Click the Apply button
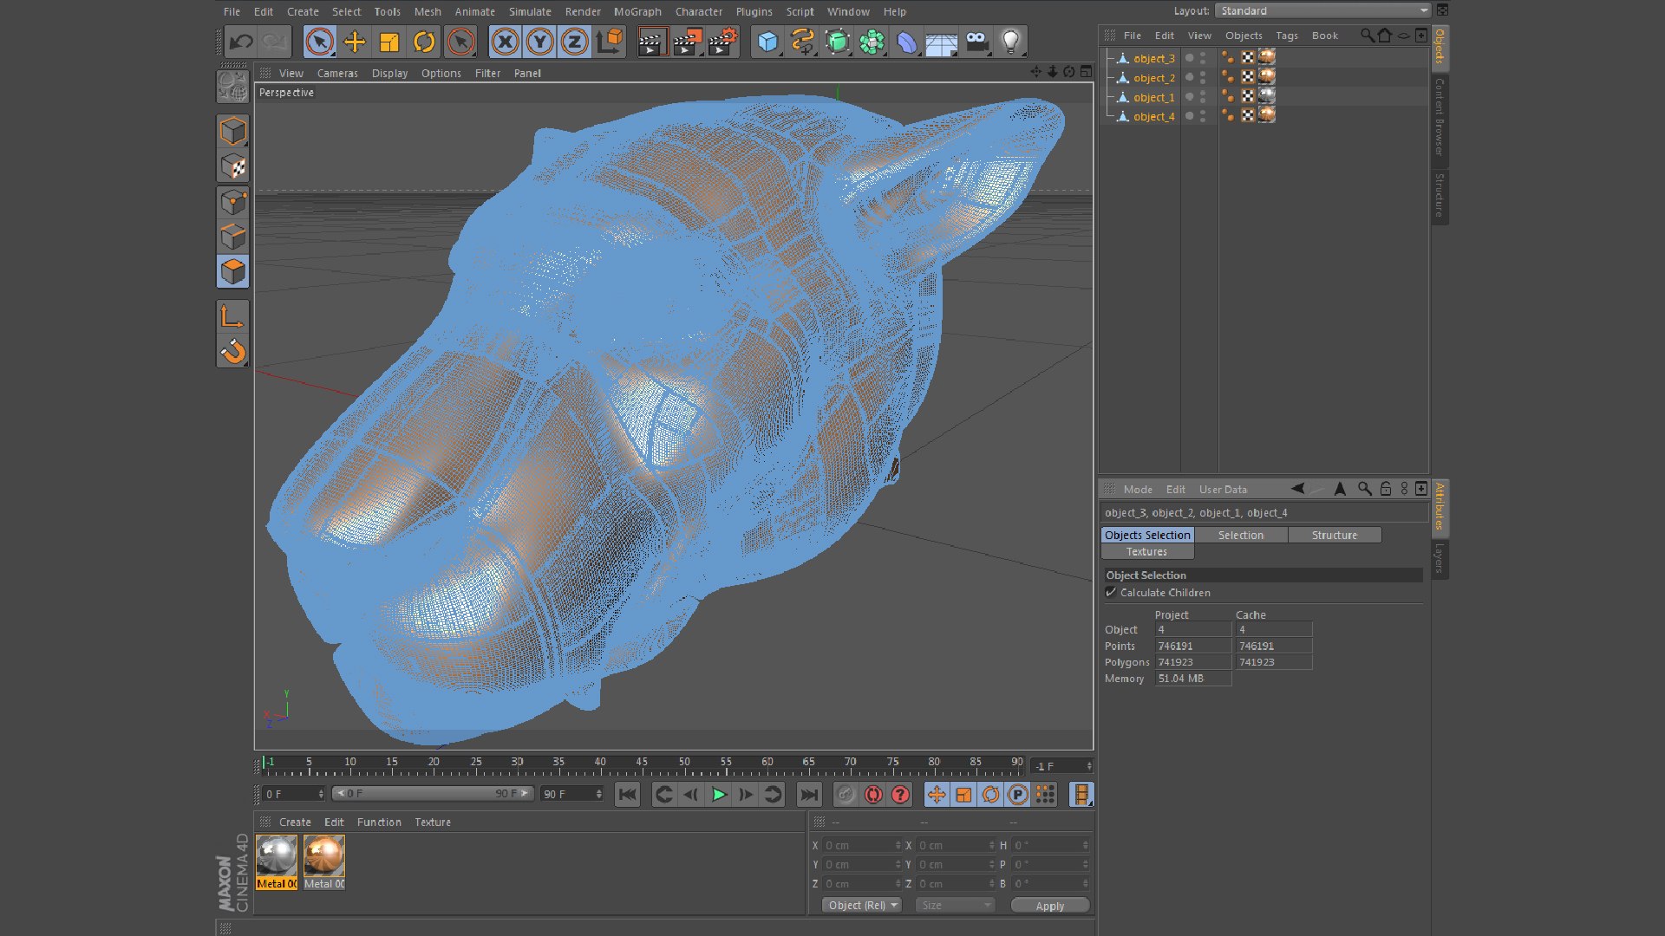 1049,906
